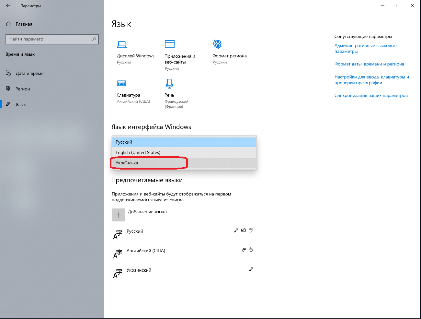The width and height of the screenshot is (421, 319).
Task: Go to the Регион sidebar section
Action: 23,89
